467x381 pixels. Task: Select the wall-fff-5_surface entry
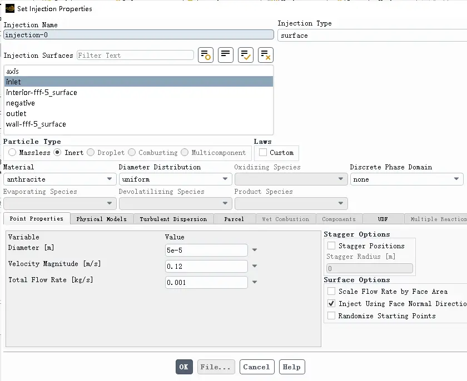click(x=138, y=124)
